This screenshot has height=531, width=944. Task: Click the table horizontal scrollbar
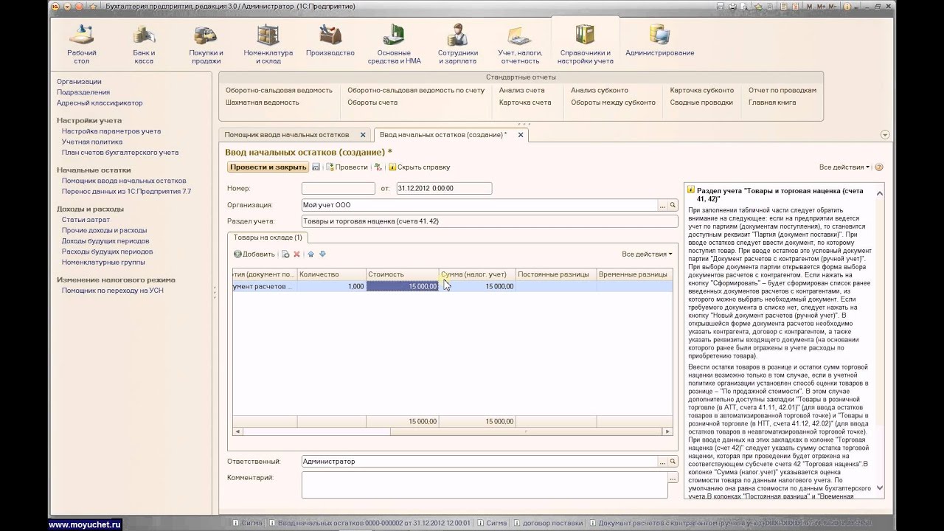[x=452, y=431]
